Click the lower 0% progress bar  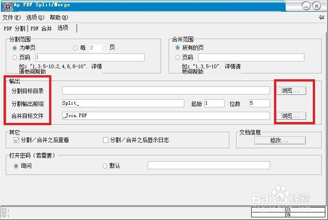(x=288, y=215)
